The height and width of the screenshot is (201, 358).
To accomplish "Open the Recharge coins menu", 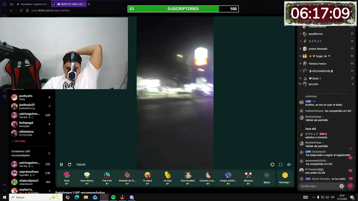I will [285, 178].
